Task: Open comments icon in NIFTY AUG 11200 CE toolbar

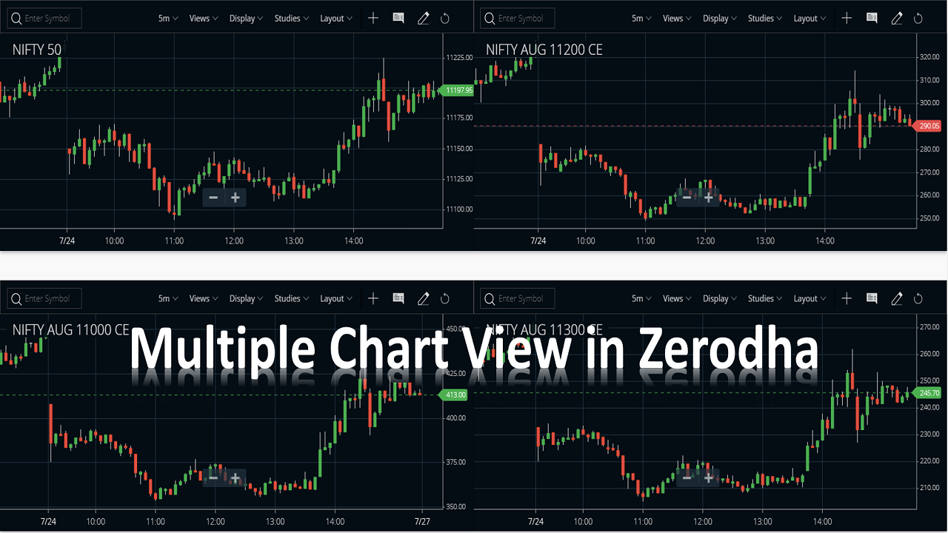Action: click(x=872, y=19)
